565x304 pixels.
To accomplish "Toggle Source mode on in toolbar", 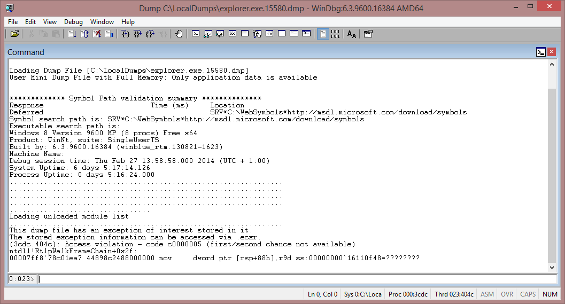I will (x=322, y=34).
